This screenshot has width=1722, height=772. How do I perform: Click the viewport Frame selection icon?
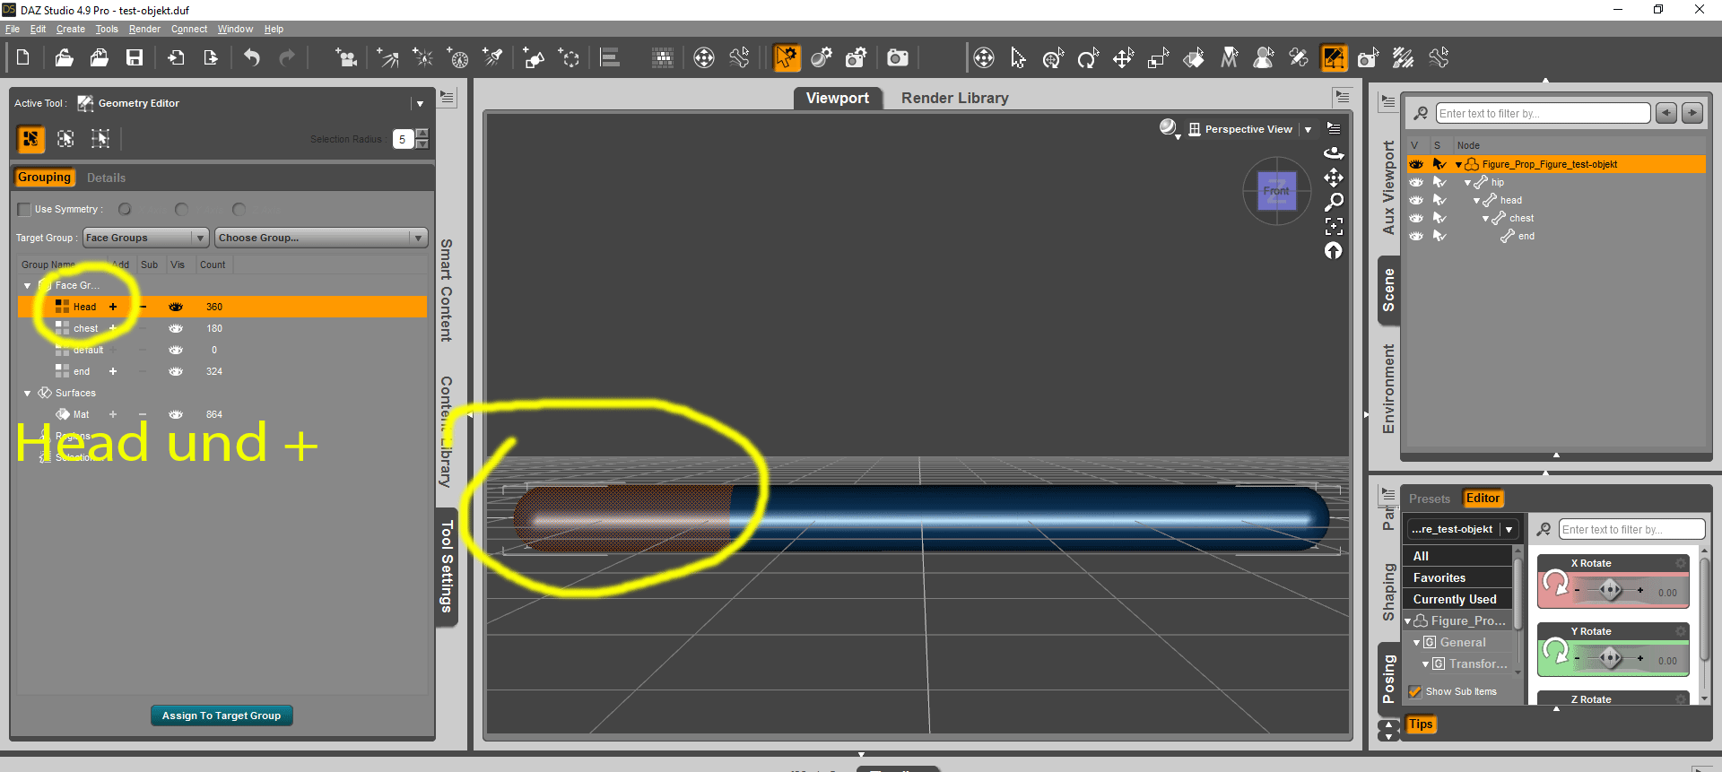(x=1334, y=226)
